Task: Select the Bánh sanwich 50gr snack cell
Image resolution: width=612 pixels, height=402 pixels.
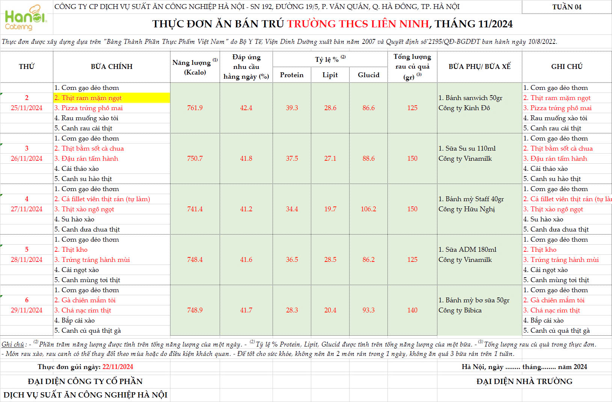Action: 470,98
